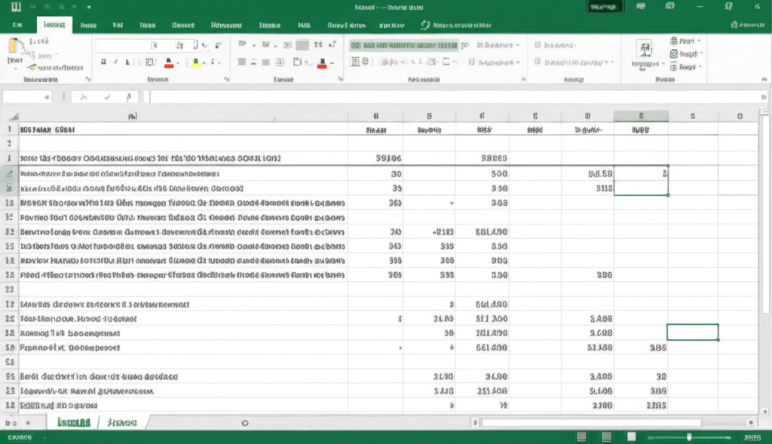The height and width of the screenshot is (444, 772).
Task: Add a new sheet with the plus button
Action: (x=244, y=424)
